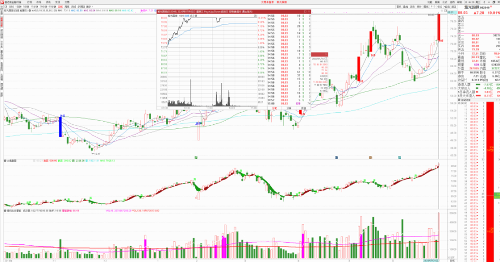Switch popup to 分钟 tab
500x262 pixels.
(x=289, y=108)
